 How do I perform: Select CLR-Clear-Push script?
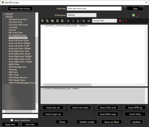(15, 22)
